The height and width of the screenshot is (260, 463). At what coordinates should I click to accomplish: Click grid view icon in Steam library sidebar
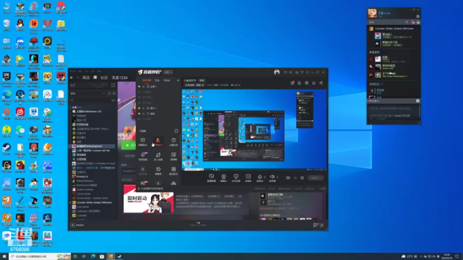tap(113, 85)
